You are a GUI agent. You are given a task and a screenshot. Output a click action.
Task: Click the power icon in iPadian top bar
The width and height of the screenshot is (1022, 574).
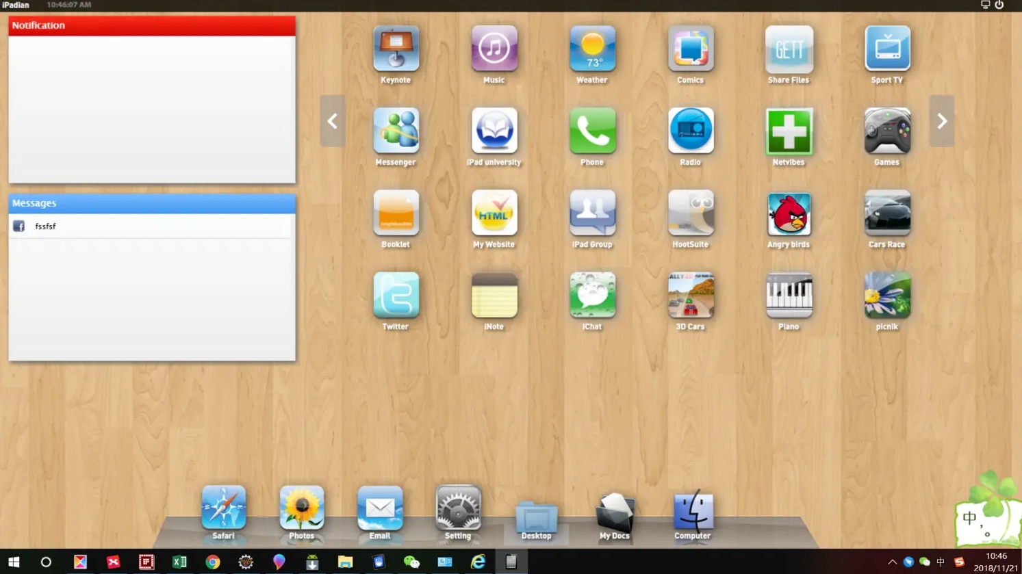999,5
